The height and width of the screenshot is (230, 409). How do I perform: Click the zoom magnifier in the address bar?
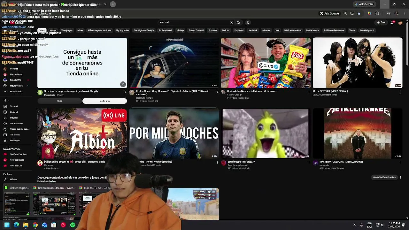(x=345, y=13)
